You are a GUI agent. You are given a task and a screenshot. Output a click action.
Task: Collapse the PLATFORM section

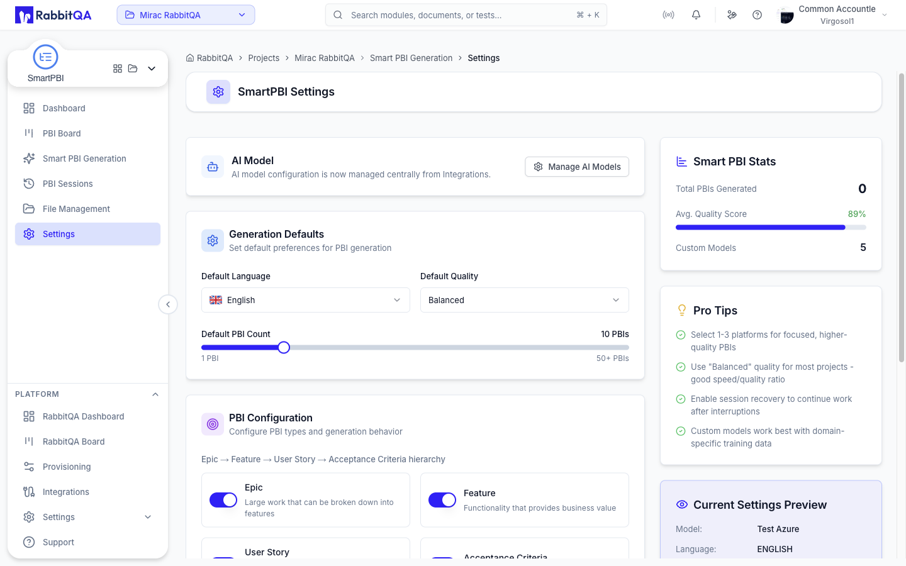155,394
